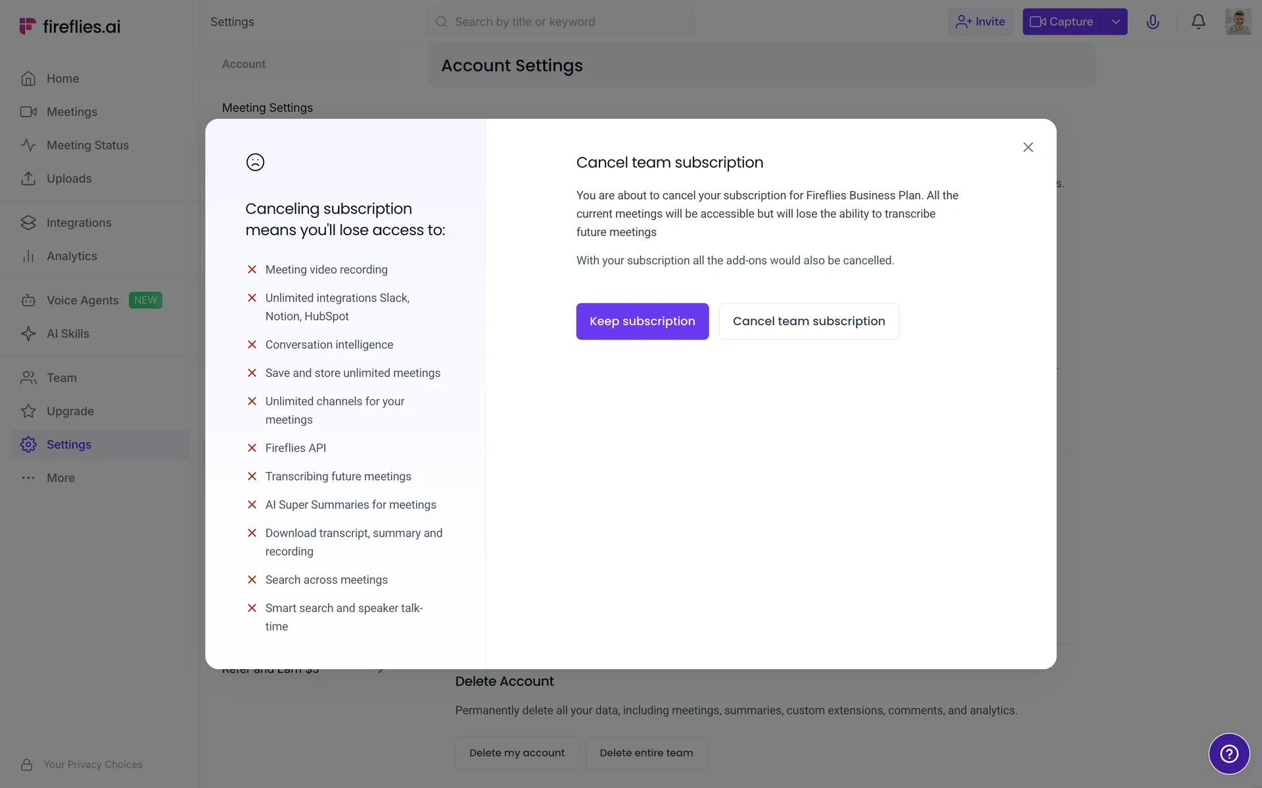Click the microphone icon
The image size is (1262, 788).
coord(1153,22)
